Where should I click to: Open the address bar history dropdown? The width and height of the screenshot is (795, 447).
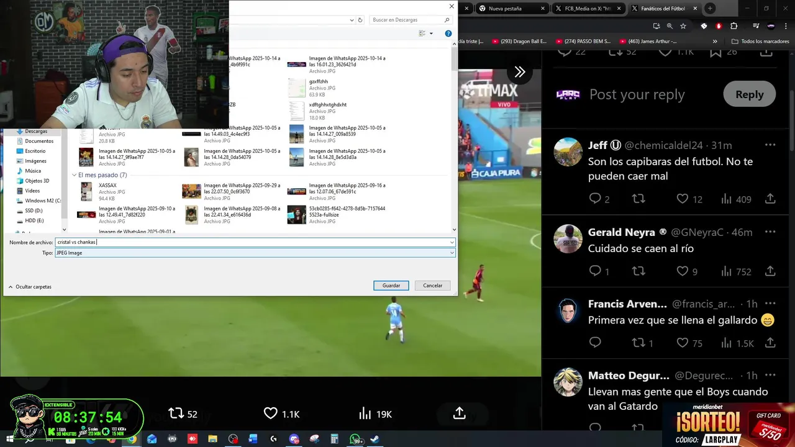coord(352,20)
